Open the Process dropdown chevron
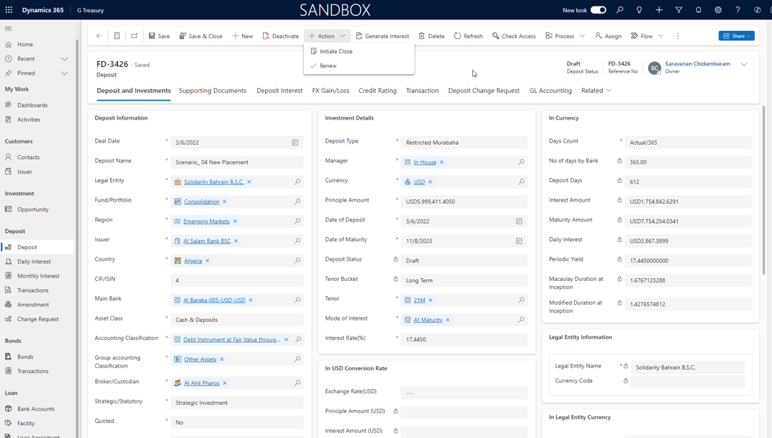The height and width of the screenshot is (438, 772). pyautogui.click(x=582, y=36)
